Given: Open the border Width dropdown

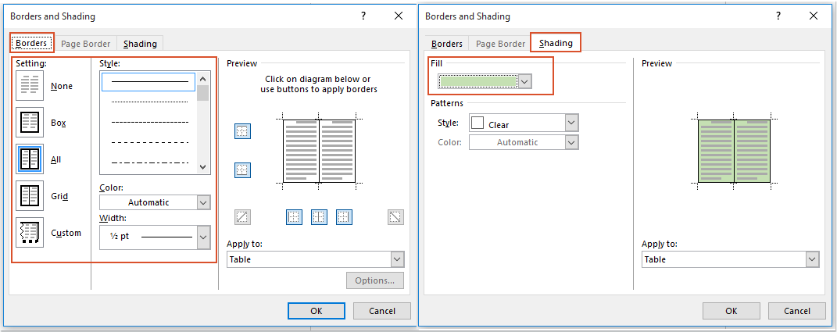Looking at the screenshot, I should click(x=203, y=237).
